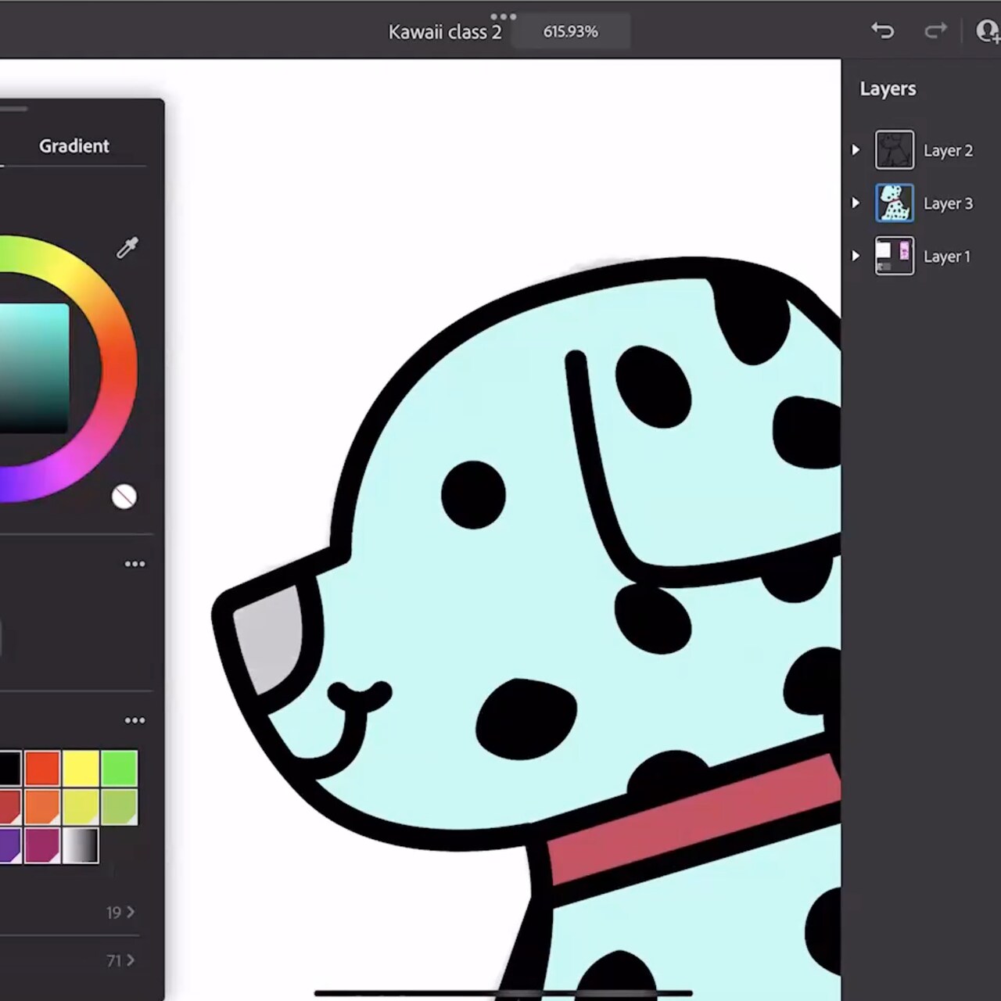Expand the Layer 3 group
The image size is (1001, 1001).
tap(856, 203)
